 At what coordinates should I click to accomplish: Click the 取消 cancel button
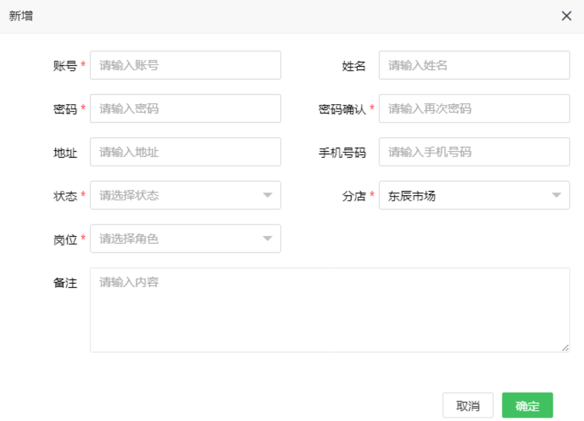(468, 405)
